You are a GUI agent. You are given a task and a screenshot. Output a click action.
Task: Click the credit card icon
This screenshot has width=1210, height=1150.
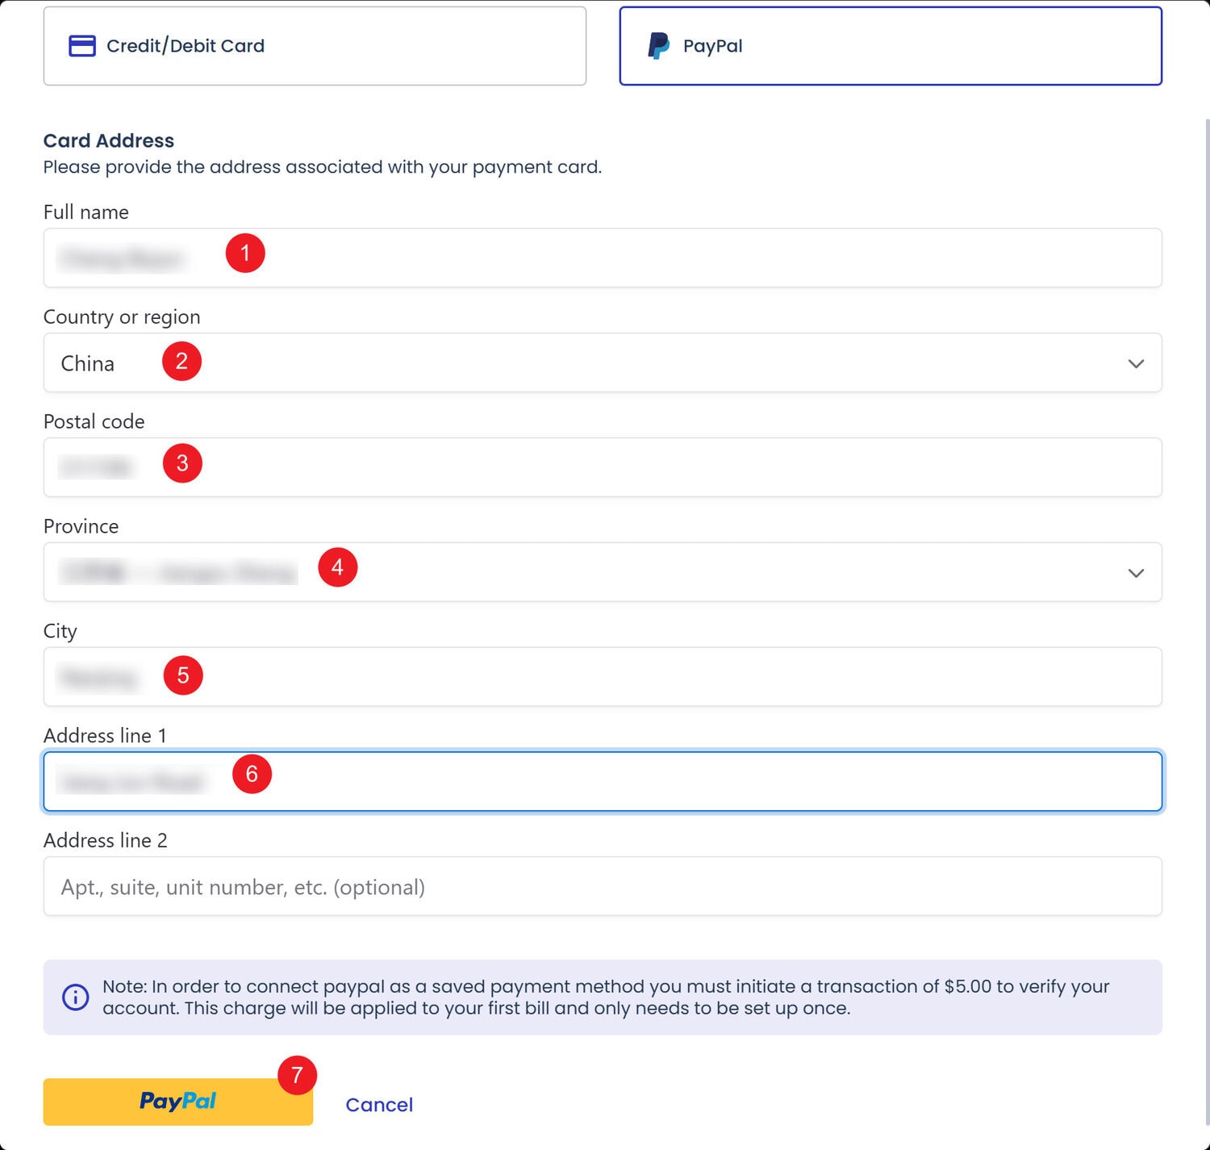coord(82,46)
